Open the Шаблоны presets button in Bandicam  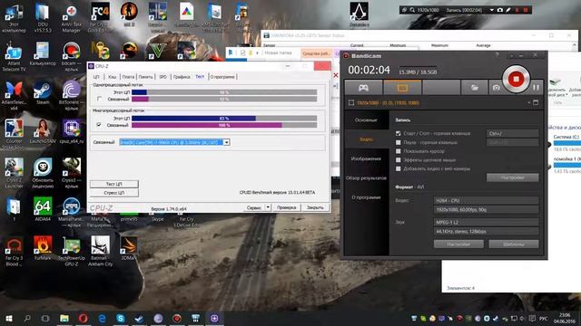[514, 244]
